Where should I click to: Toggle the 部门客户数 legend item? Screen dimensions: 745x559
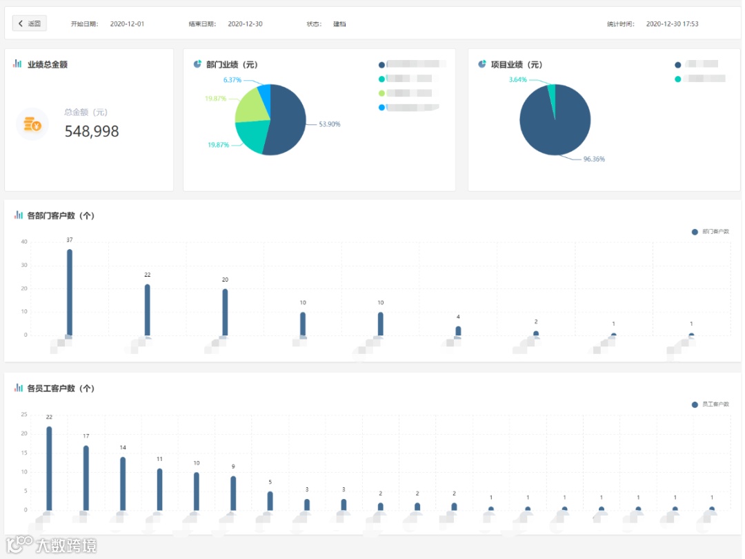pyautogui.click(x=710, y=231)
